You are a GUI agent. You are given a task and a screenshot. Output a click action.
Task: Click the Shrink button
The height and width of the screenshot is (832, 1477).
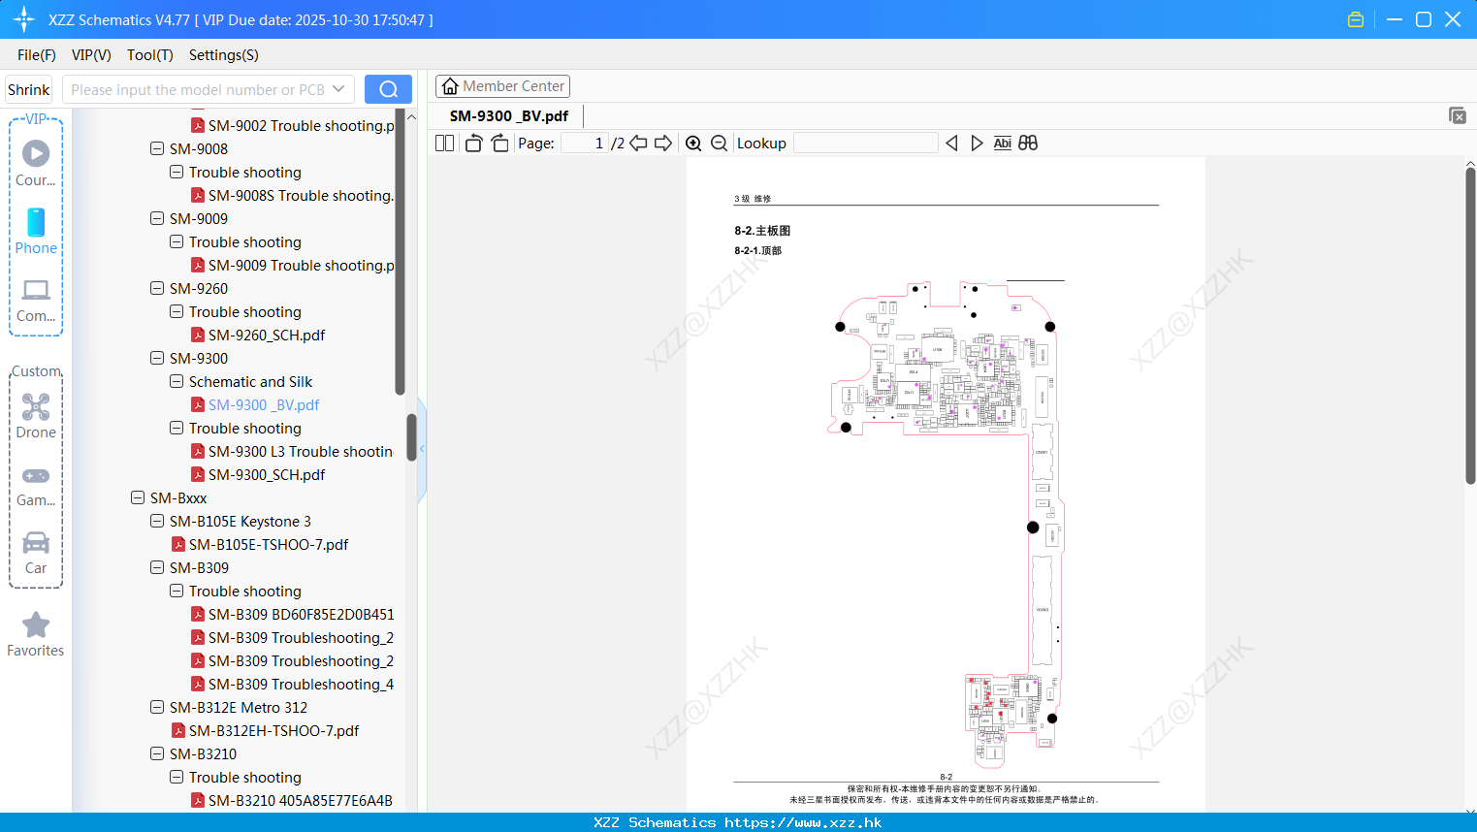pyautogui.click(x=28, y=89)
